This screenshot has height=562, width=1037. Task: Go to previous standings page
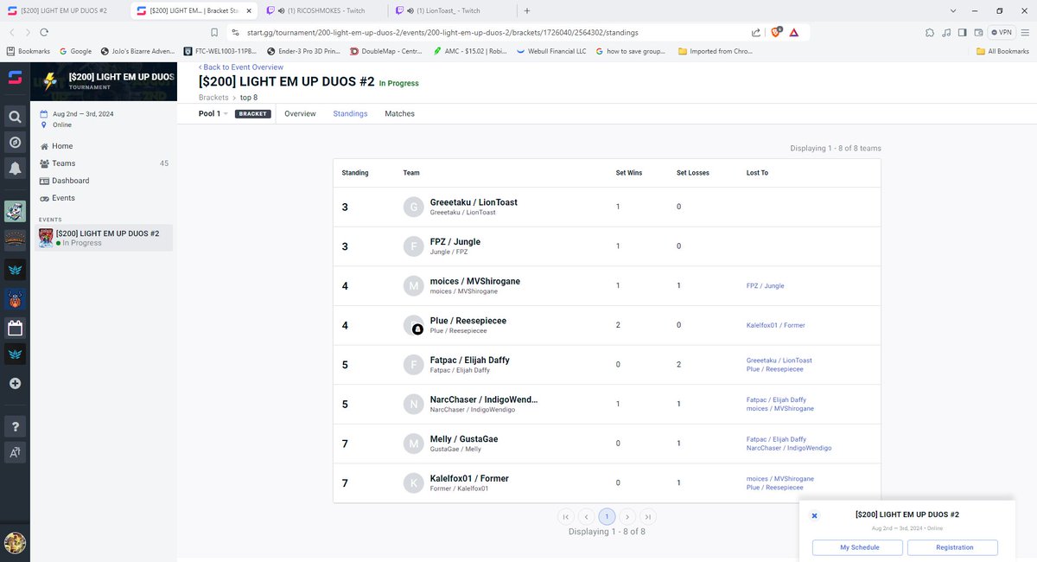pos(587,517)
